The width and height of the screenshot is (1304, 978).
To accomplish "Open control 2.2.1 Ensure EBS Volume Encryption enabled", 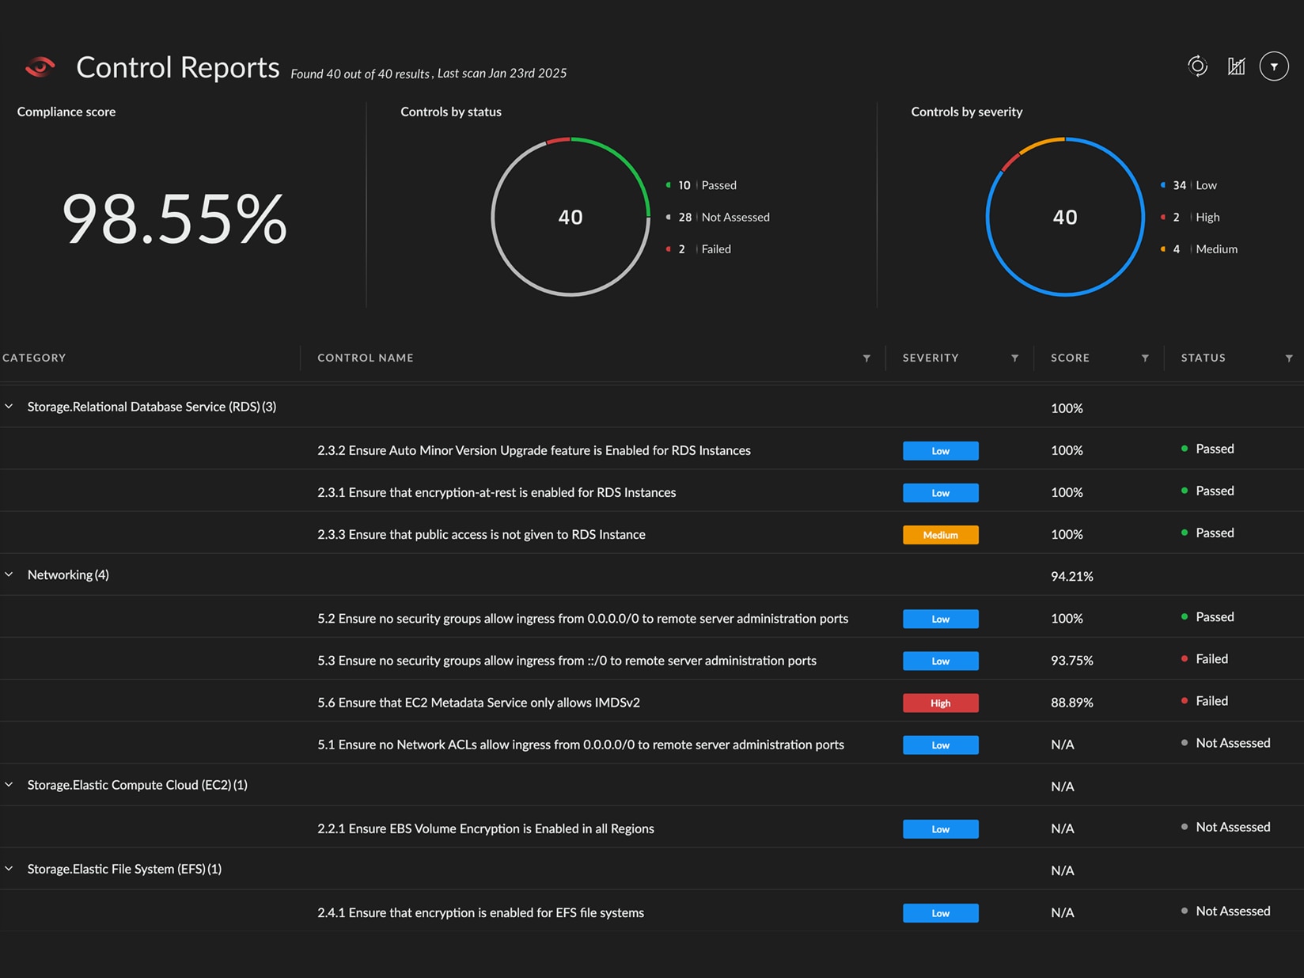I will point(485,828).
